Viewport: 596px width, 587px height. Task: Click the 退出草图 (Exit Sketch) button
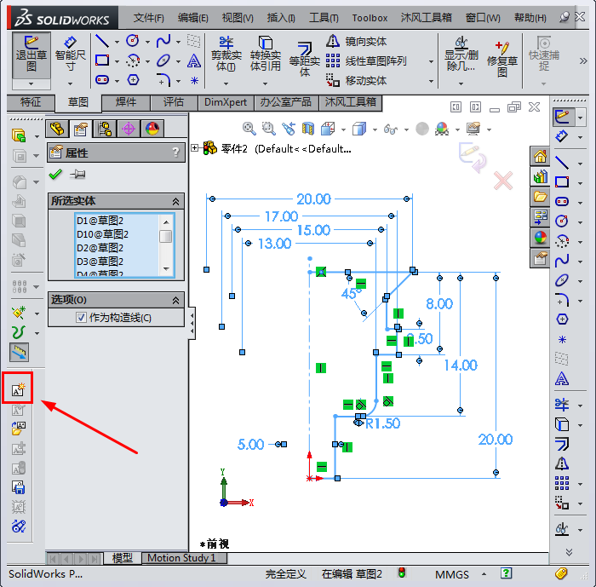coord(32,54)
